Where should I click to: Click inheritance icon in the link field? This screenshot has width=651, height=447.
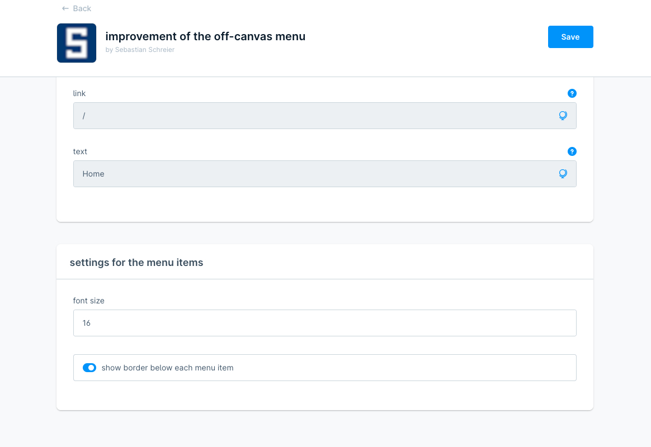point(563,116)
